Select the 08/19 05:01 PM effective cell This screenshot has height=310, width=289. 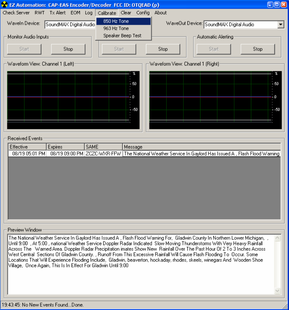click(x=27, y=153)
